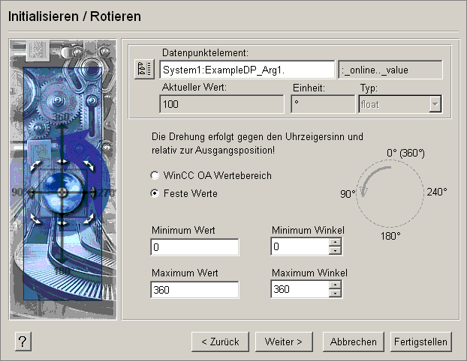
Task: Click the question mark help button
Action: click(23, 342)
